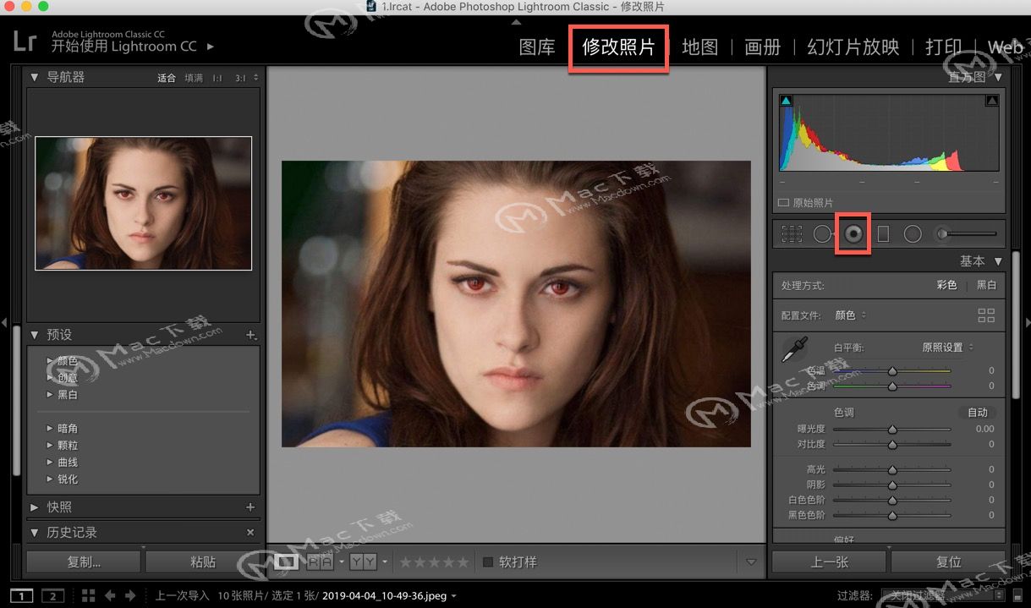Click the Reset button (复位)
This screenshot has height=608, width=1031.
point(948,562)
